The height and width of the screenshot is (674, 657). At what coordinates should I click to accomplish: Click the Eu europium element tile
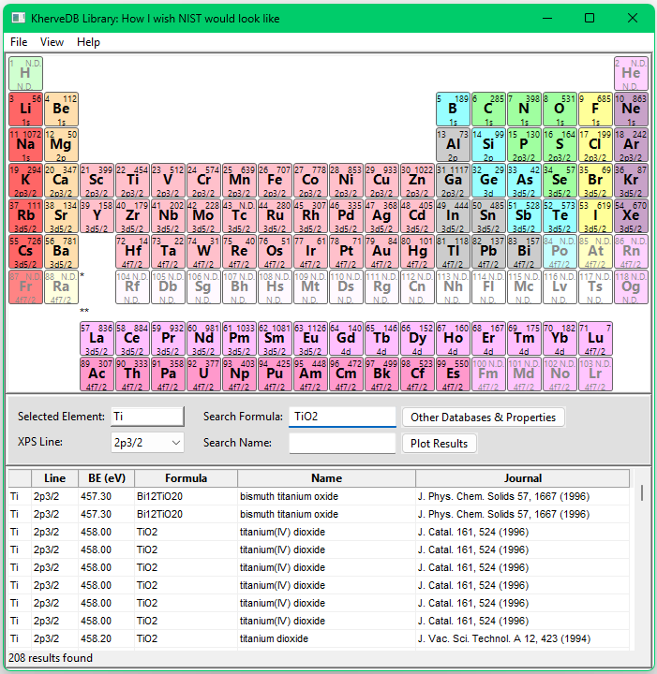(x=310, y=339)
